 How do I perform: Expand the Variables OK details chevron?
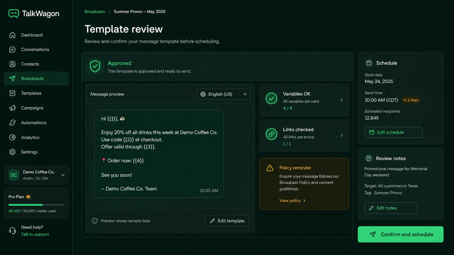tap(342, 100)
